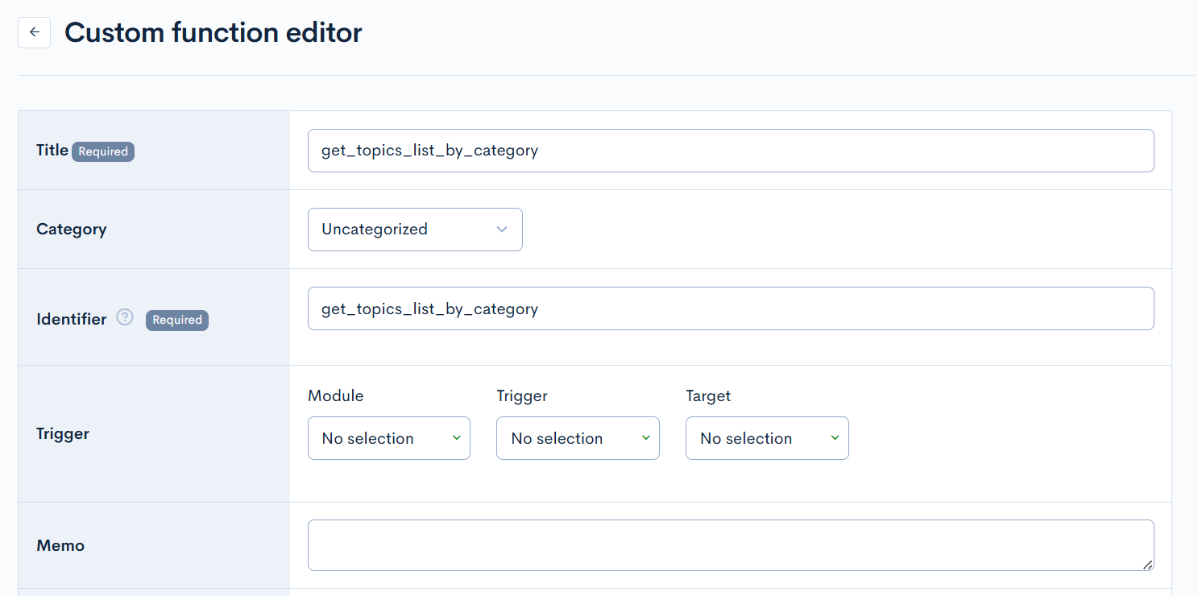Click the chevron in the Category dropdown
This screenshot has height=596, width=1198.
(502, 230)
